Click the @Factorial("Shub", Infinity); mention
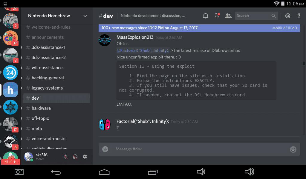 143,50
